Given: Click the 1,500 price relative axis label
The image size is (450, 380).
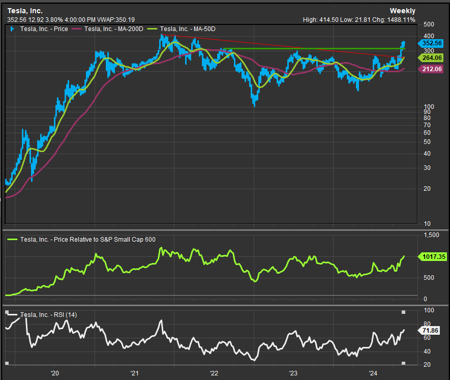Looking at the screenshot, I should [x=431, y=235].
